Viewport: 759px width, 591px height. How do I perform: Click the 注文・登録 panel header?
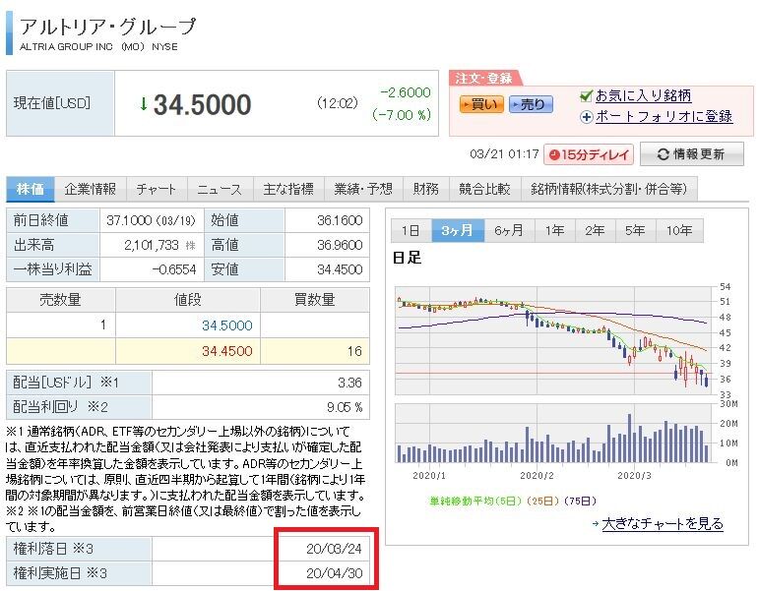pos(483,79)
